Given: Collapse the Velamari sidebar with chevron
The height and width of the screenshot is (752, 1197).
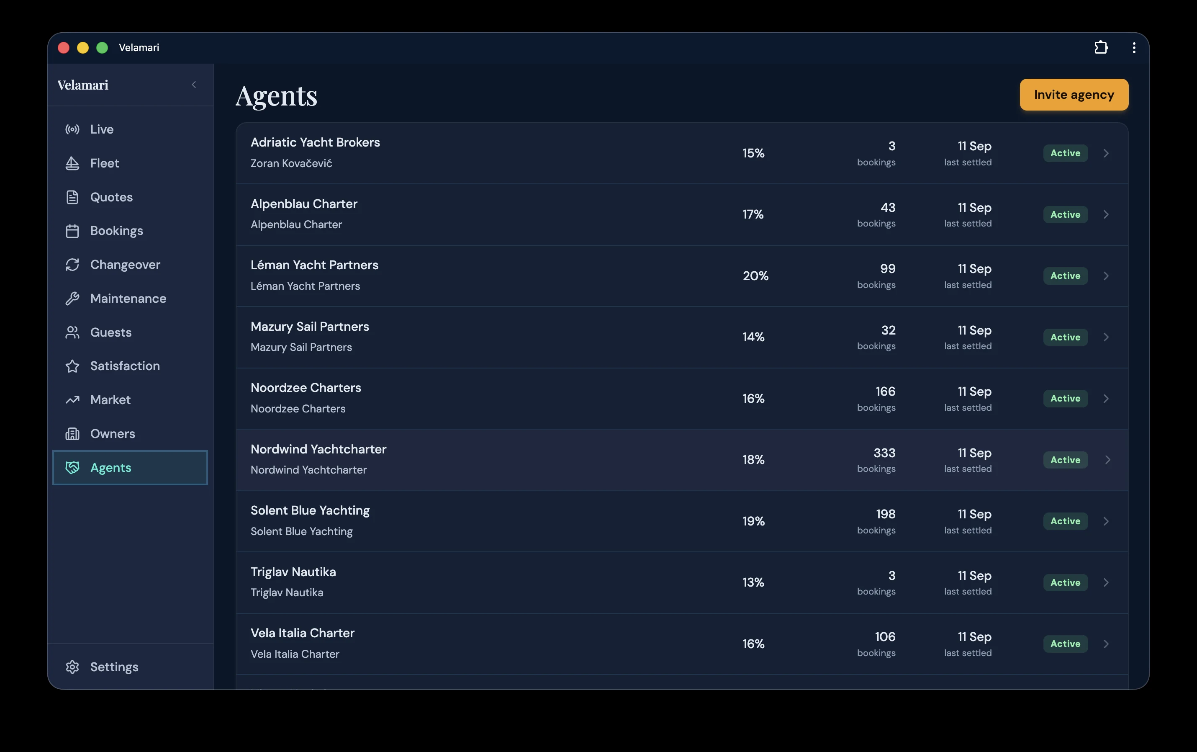Looking at the screenshot, I should pyautogui.click(x=194, y=85).
